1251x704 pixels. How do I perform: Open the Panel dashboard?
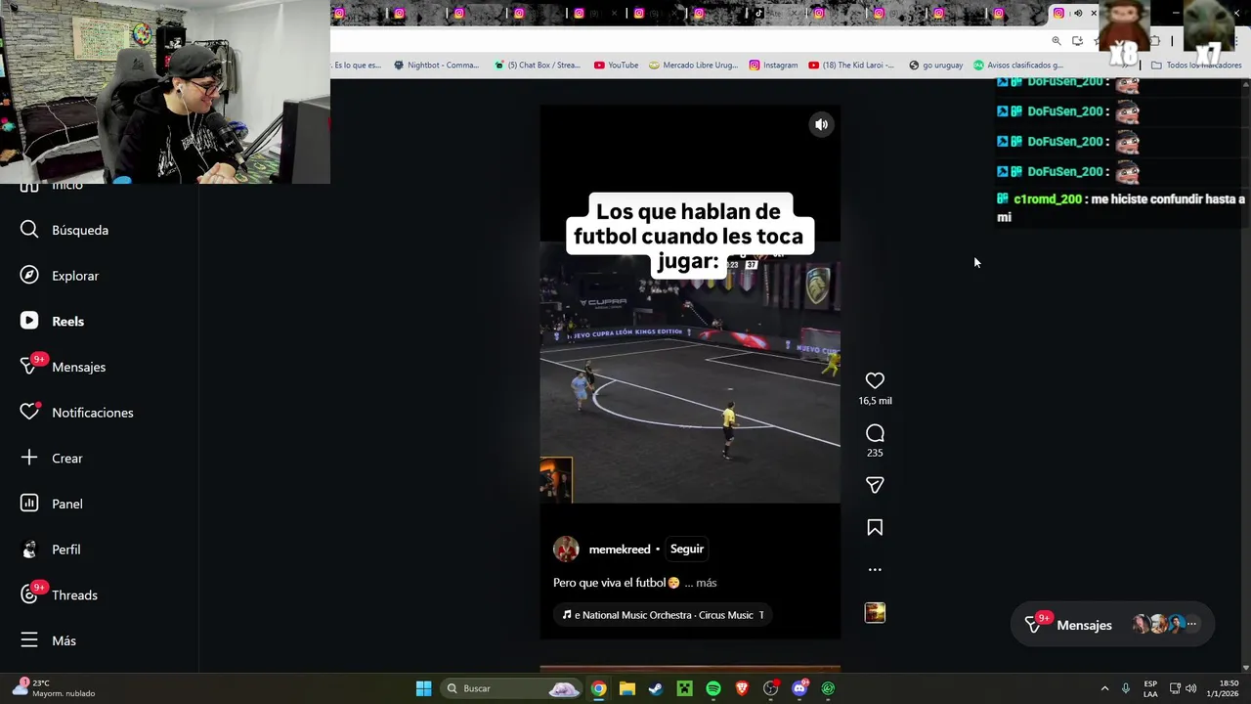[51, 504]
